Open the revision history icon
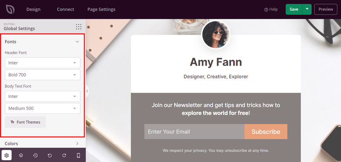This screenshot has height=162, width=341. pos(36,155)
